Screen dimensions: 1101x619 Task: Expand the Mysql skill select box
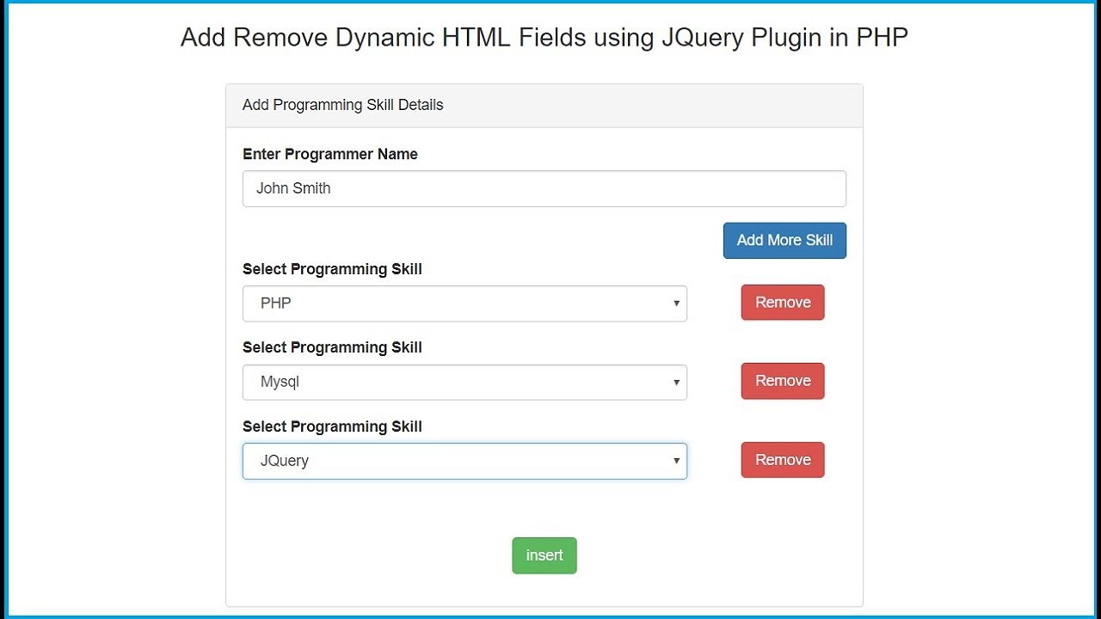(464, 382)
